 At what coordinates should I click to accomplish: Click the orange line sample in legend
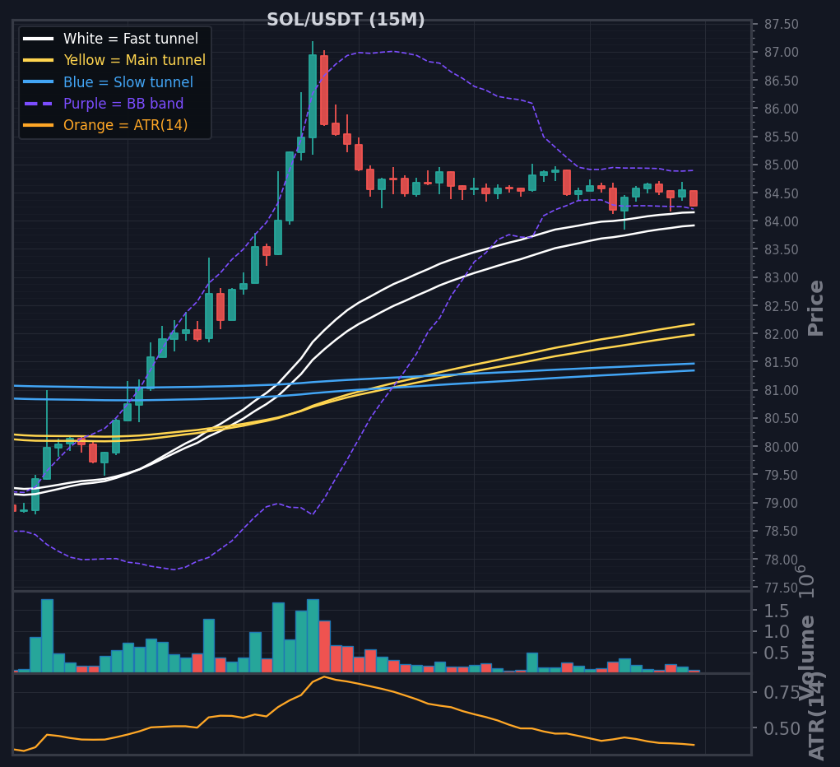(x=38, y=125)
